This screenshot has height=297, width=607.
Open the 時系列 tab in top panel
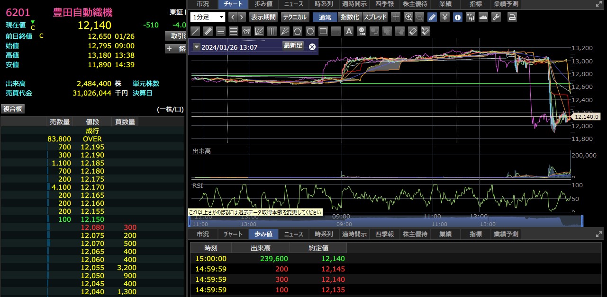point(324,4)
